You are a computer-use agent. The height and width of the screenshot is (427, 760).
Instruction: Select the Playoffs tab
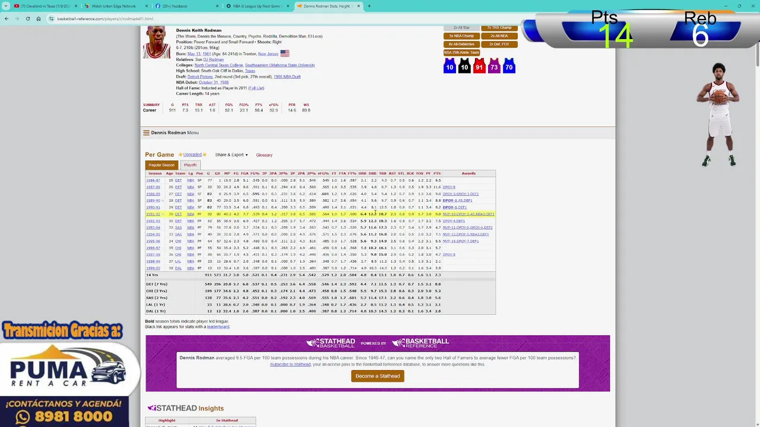(x=190, y=165)
